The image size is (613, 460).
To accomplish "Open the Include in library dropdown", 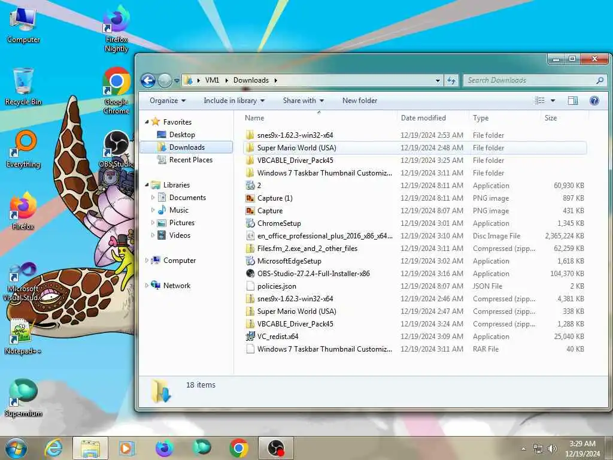I will [234, 101].
